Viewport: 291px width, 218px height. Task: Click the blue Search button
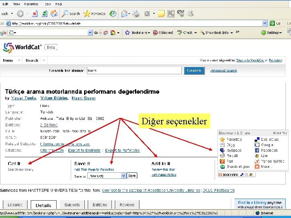[x=194, y=71]
